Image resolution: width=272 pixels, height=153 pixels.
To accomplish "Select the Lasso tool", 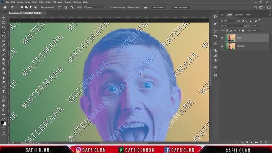I will click(3, 27).
